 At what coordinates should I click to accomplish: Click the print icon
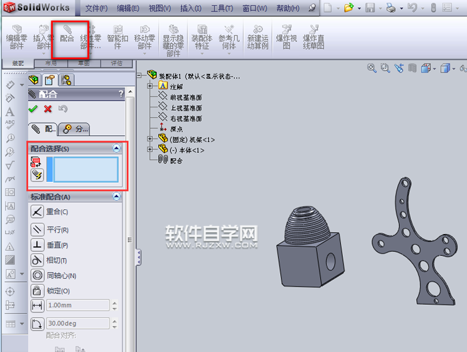(391, 8)
